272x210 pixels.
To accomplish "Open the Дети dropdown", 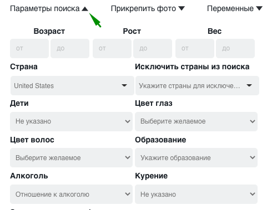I will coord(71,121).
